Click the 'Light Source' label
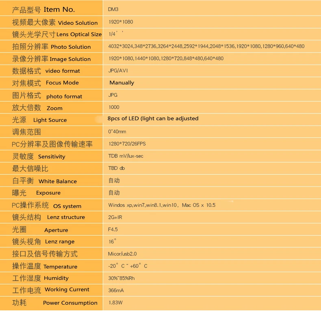The image size is (321, 312). click(x=50, y=120)
